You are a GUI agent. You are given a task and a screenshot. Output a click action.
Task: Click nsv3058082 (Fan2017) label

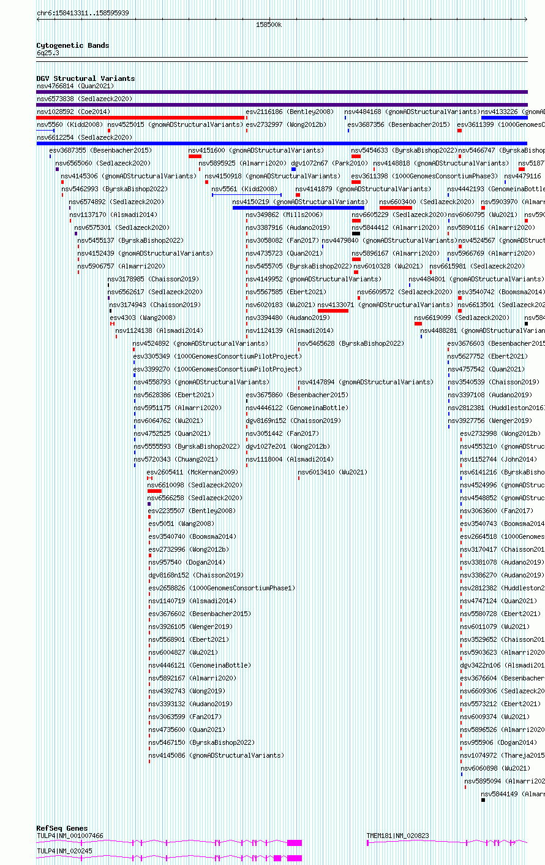pyautogui.click(x=282, y=240)
